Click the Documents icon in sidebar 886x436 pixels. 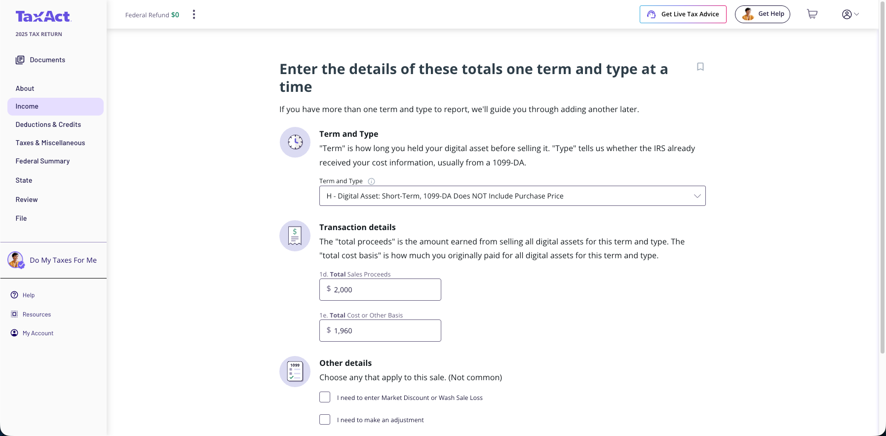click(x=20, y=60)
